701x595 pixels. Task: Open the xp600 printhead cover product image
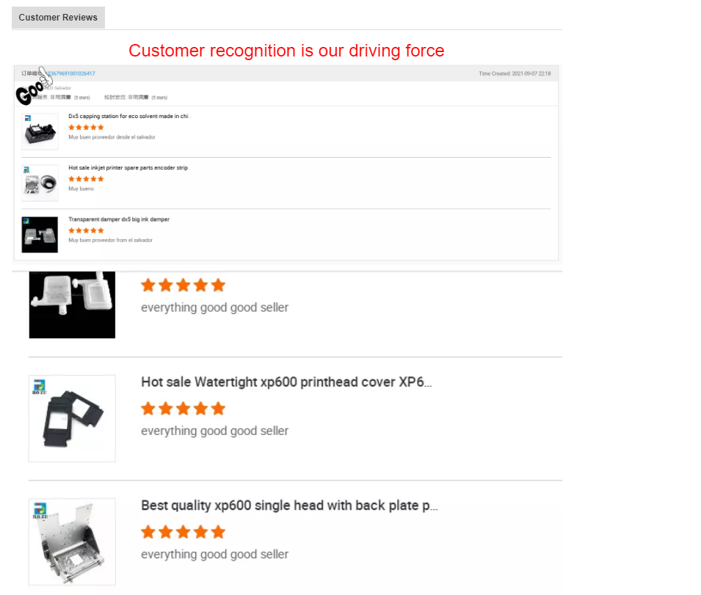pos(72,419)
